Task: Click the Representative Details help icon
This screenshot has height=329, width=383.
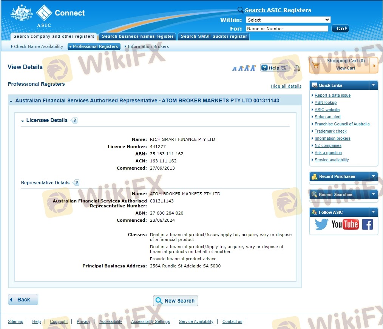Action: (x=76, y=183)
